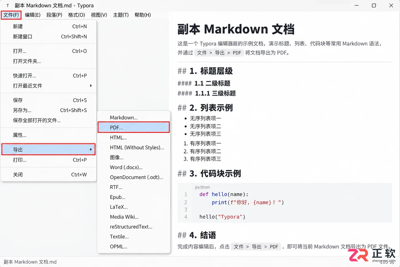The height and width of the screenshot is (267, 400).
Task: Click heading 3. 代码块示例
Action: pos(215,174)
